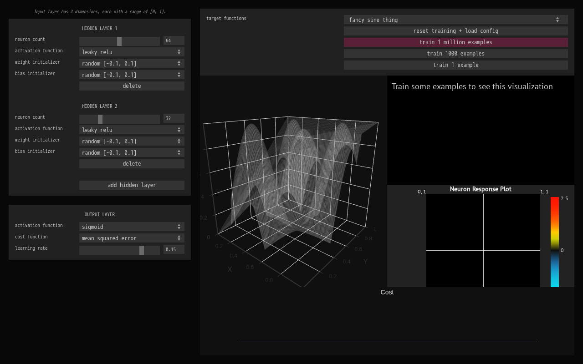The height and width of the screenshot is (364, 583).
Task: Click add hidden layer button
Action: (x=132, y=185)
